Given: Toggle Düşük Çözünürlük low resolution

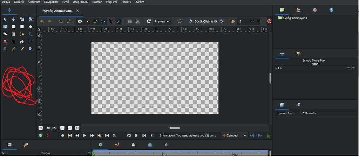Looking at the screenshot, I should [x=206, y=21].
